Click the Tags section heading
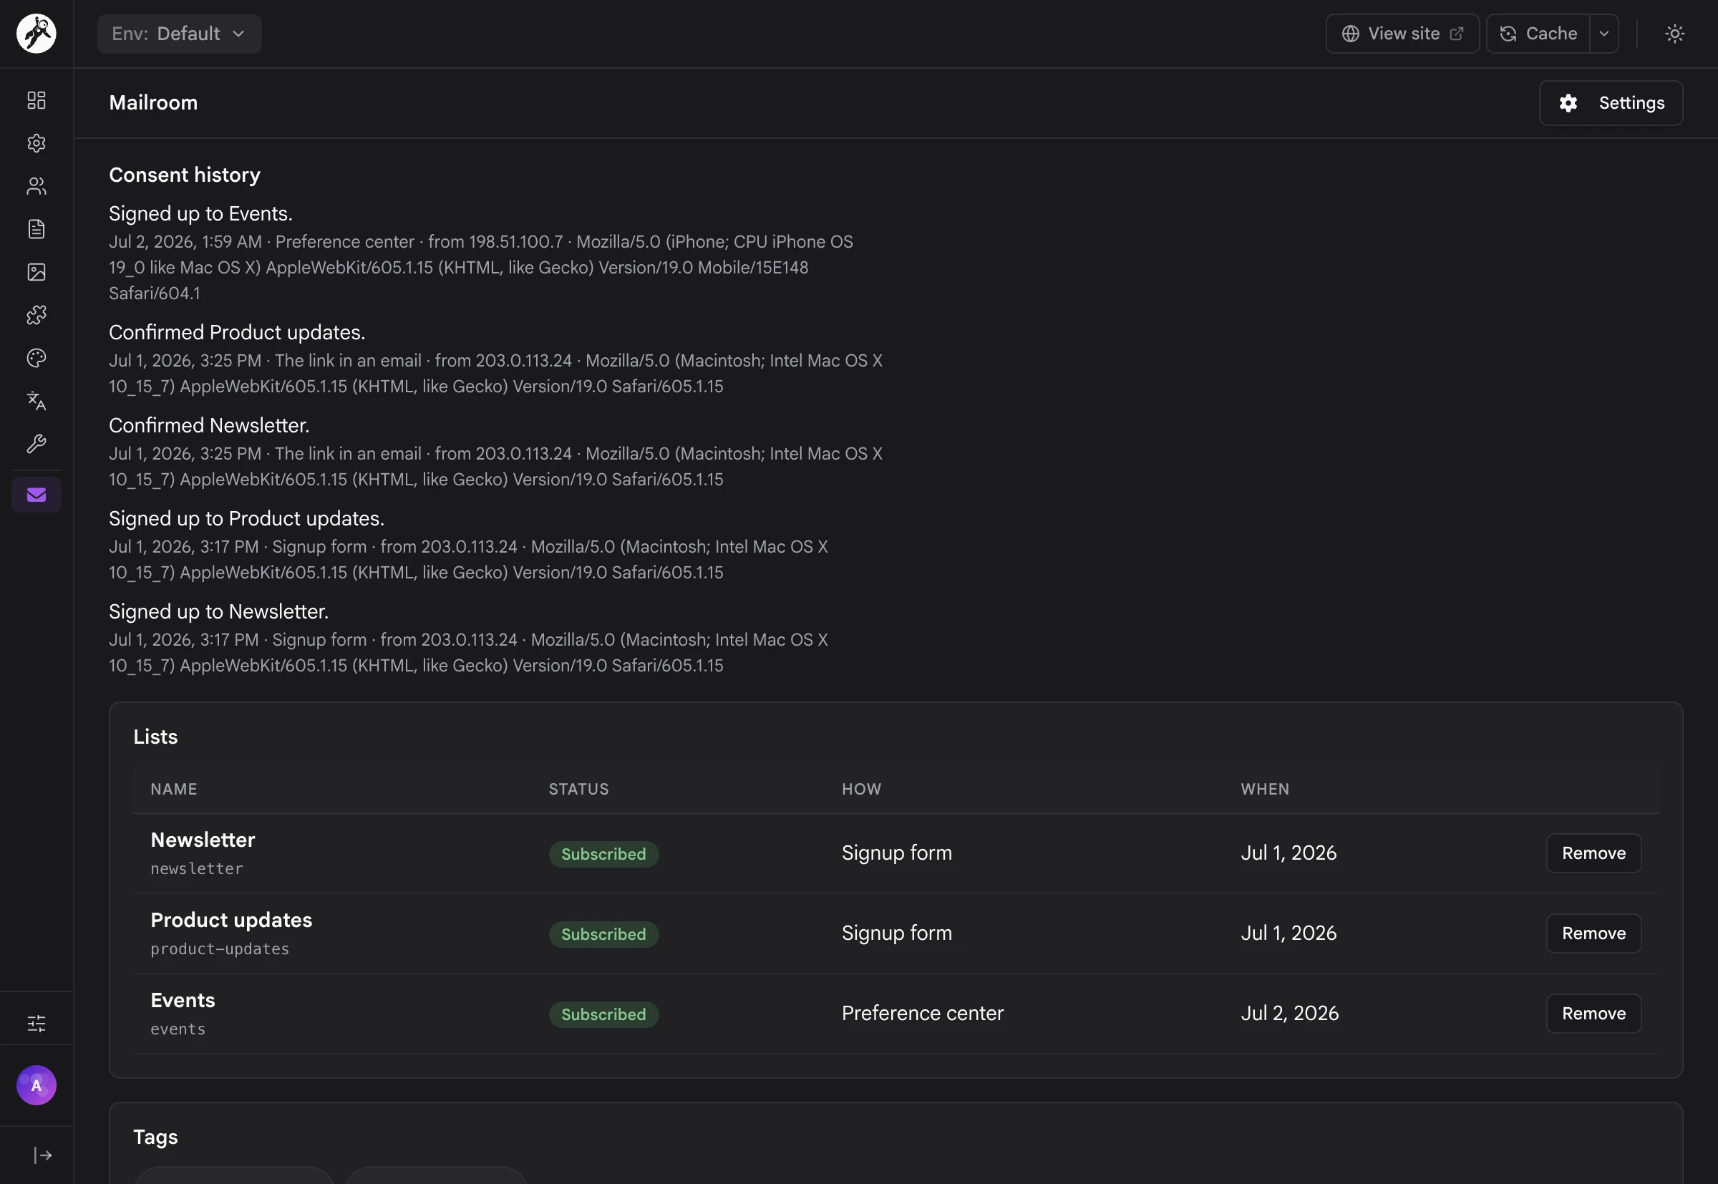1718x1184 pixels. [x=155, y=1137]
